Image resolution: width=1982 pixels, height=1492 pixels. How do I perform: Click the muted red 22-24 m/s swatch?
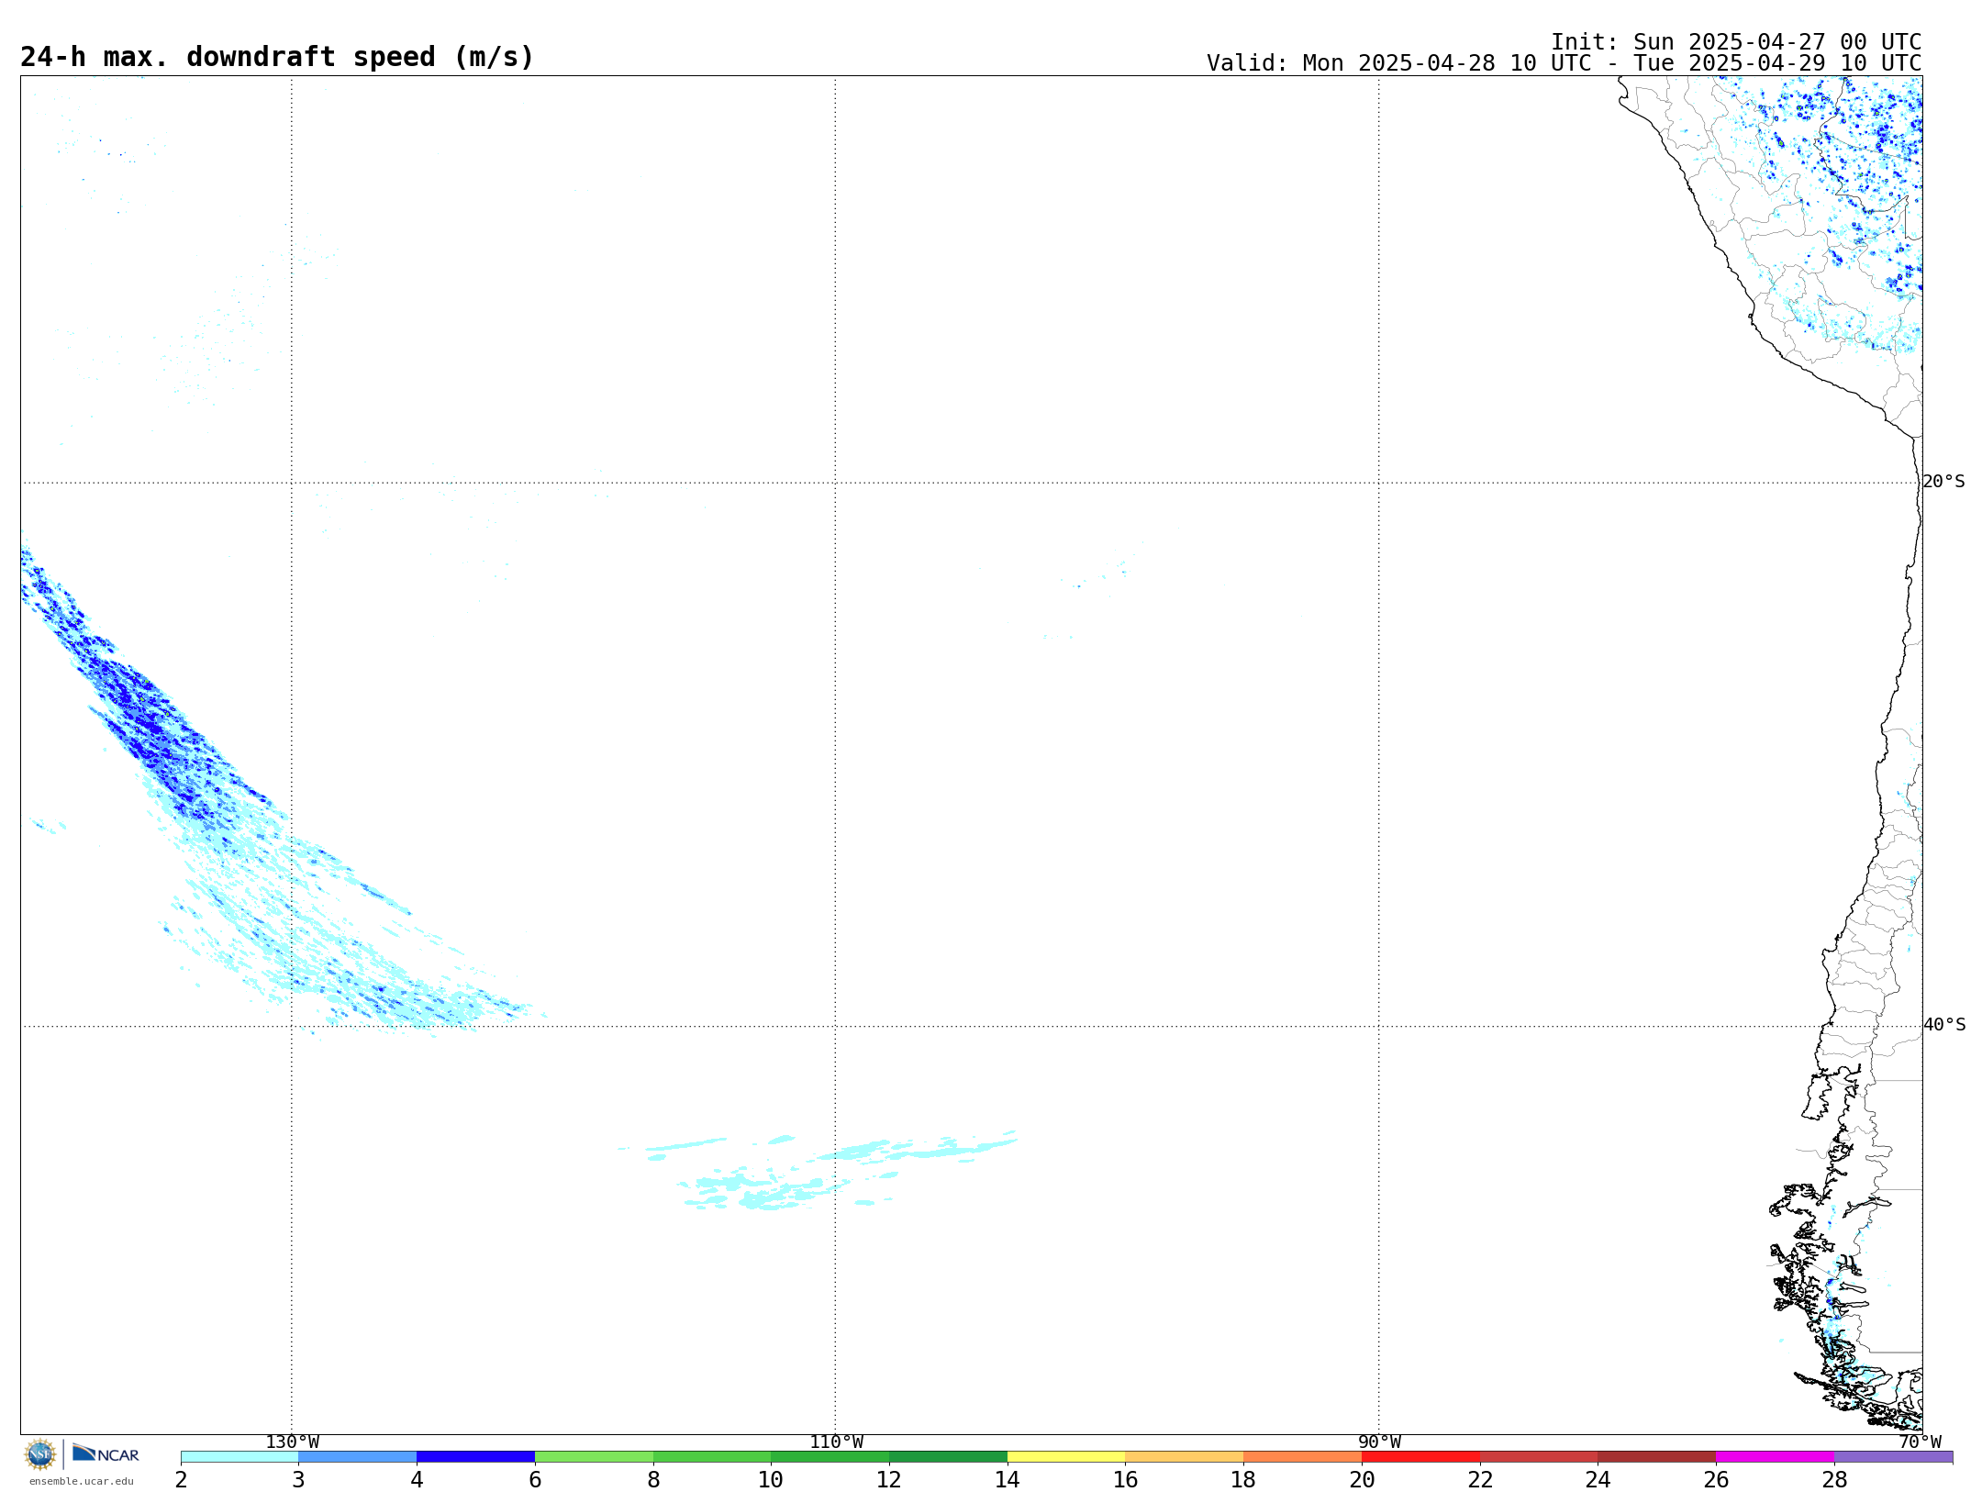pyautogui.click(x=1539, y=1456)
